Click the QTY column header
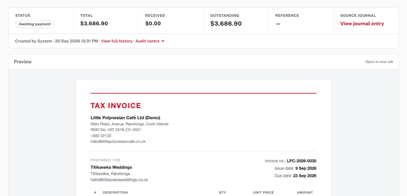 tap(222, 193)
